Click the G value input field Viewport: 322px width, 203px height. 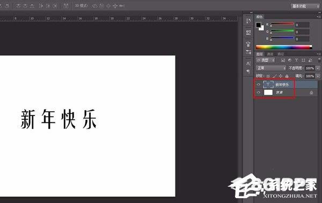click(x=302, y=32)
